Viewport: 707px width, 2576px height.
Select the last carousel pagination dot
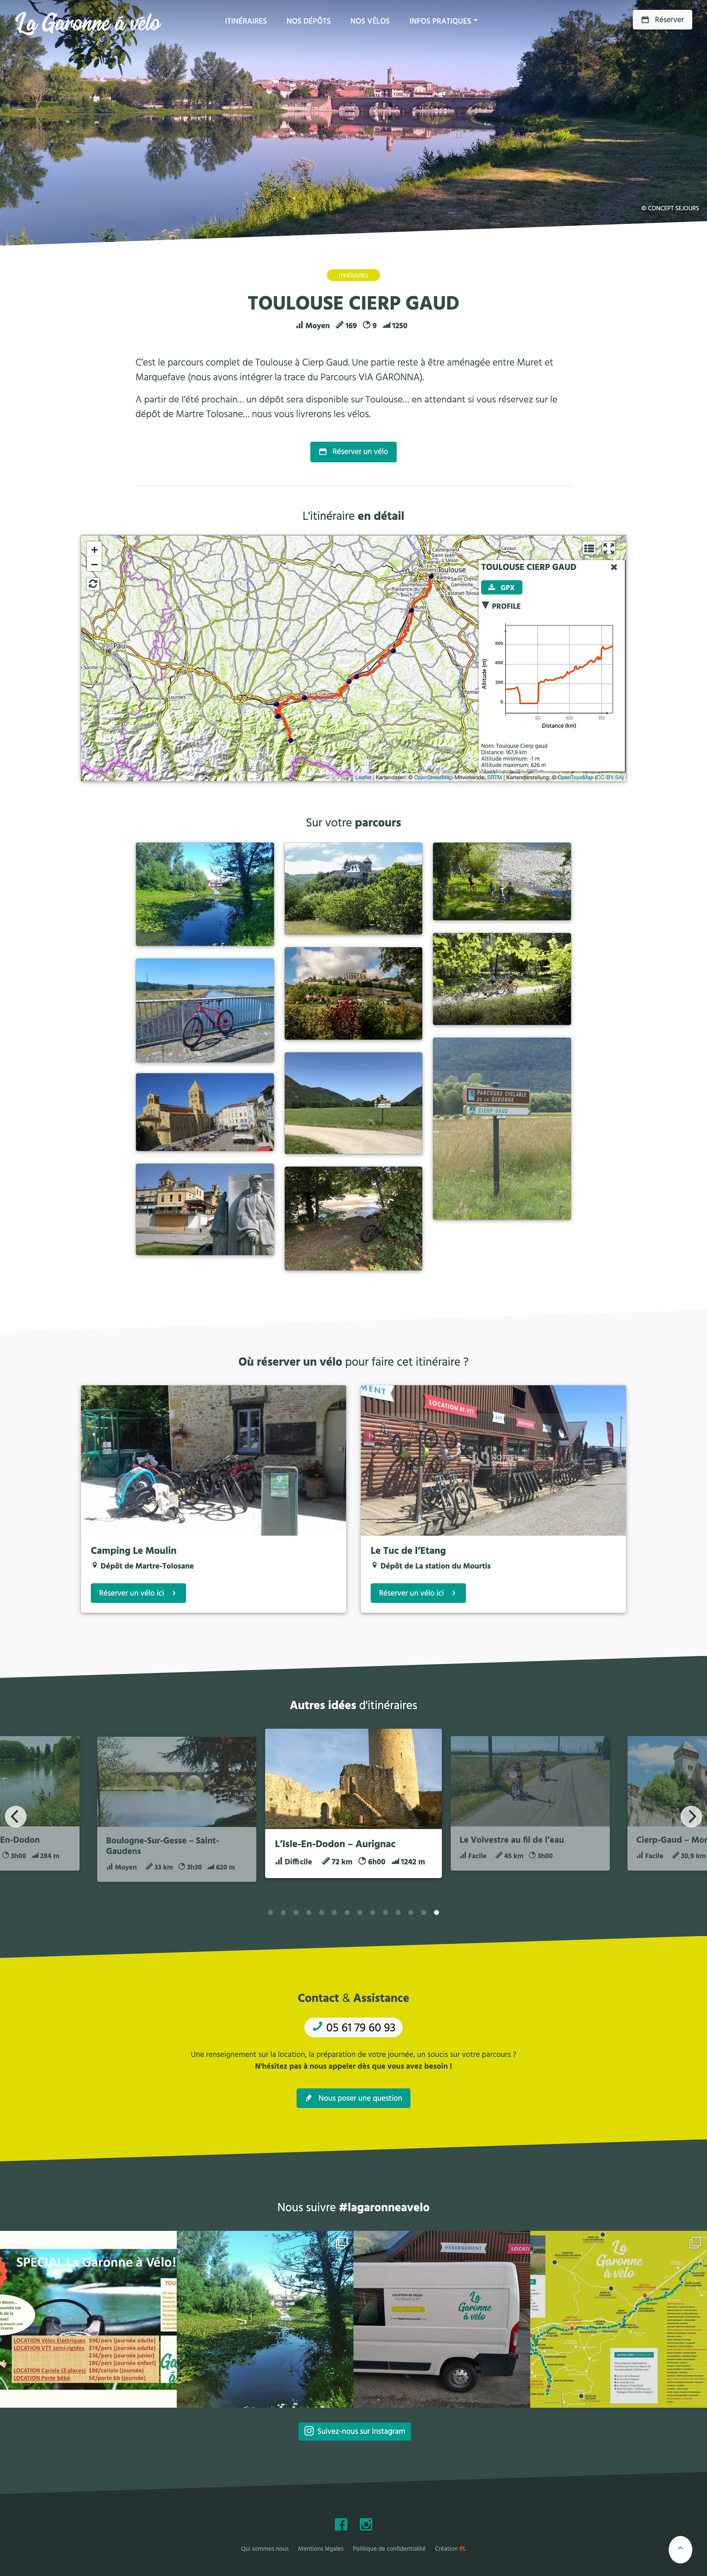click(436, 1912)
